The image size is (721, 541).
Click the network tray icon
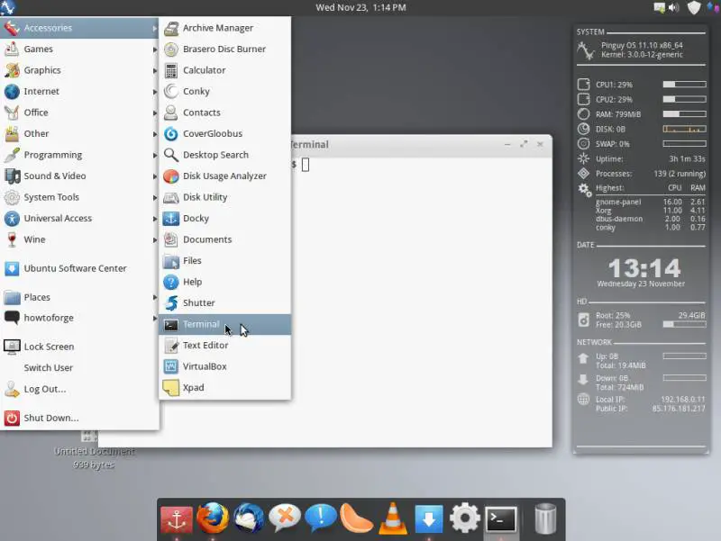pos(660,7)
